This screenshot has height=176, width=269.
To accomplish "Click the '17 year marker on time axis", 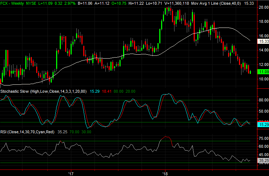I will click(x=71, y=173).
